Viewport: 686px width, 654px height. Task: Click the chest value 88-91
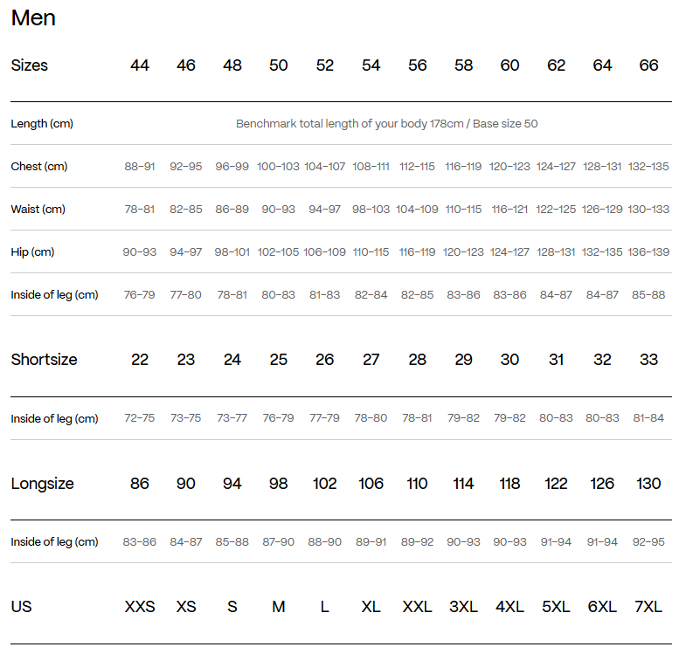pos(140,167)
